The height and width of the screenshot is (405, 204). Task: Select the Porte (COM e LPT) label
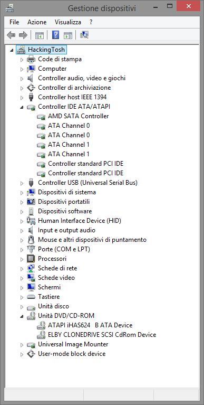[x=64, y=249]
